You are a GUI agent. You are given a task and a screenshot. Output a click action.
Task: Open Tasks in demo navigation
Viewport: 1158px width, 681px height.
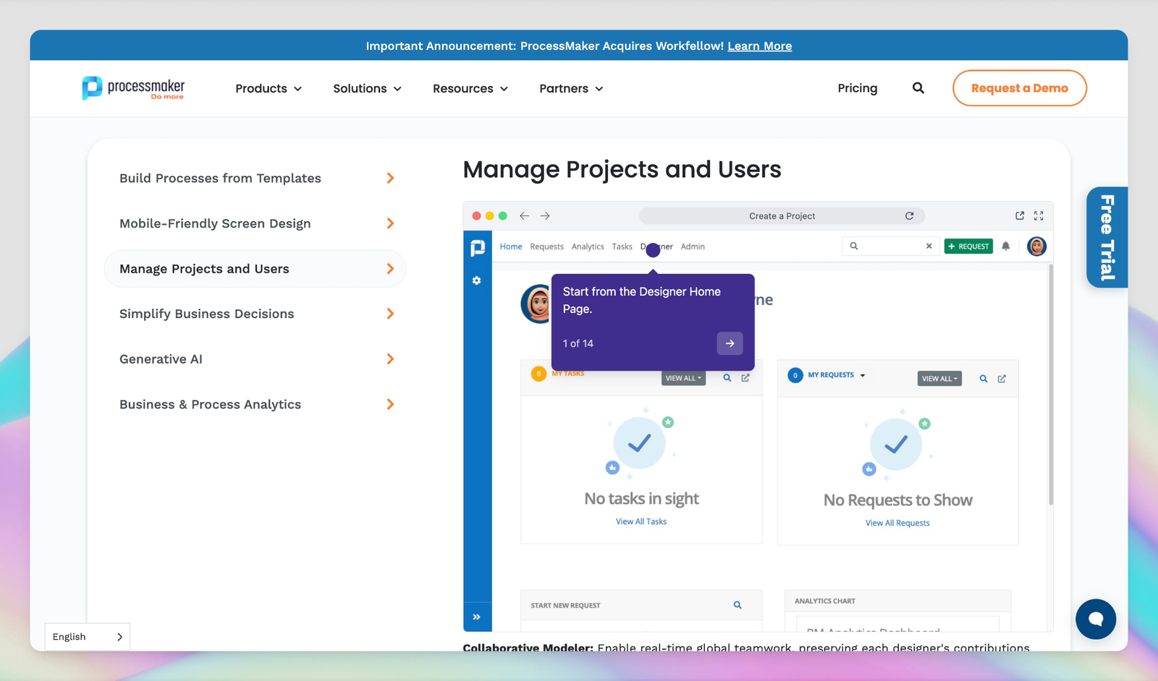622,247
